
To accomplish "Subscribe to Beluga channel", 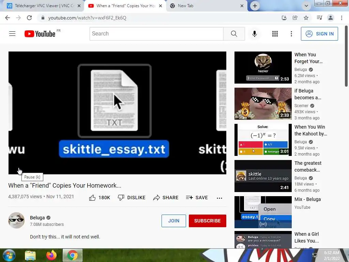I will click(208, 221).
